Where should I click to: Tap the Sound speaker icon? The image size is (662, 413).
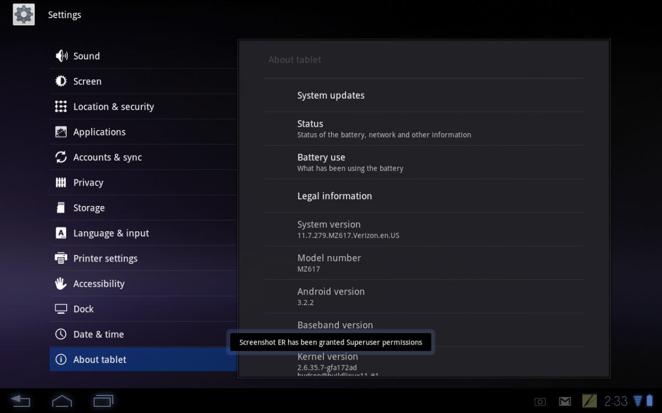coord(61,56)
